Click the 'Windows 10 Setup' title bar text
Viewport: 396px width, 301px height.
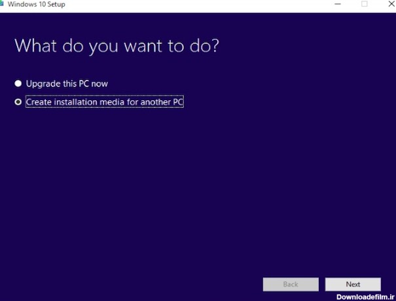[x=37, y=4]
